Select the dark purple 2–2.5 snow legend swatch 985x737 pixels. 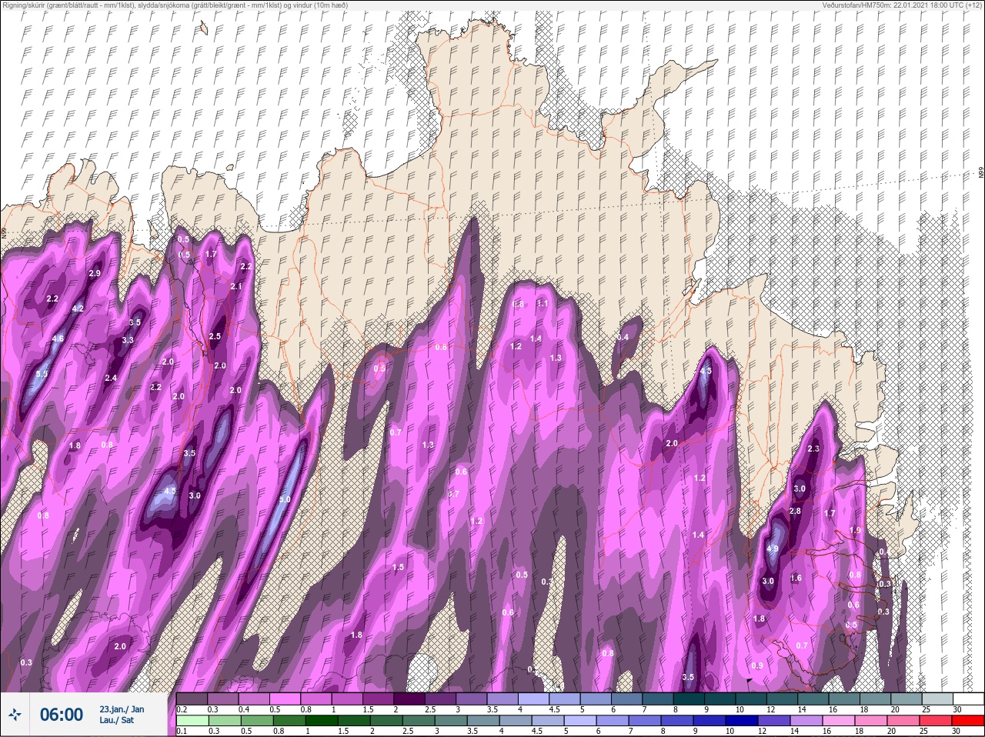pos(409,699)
